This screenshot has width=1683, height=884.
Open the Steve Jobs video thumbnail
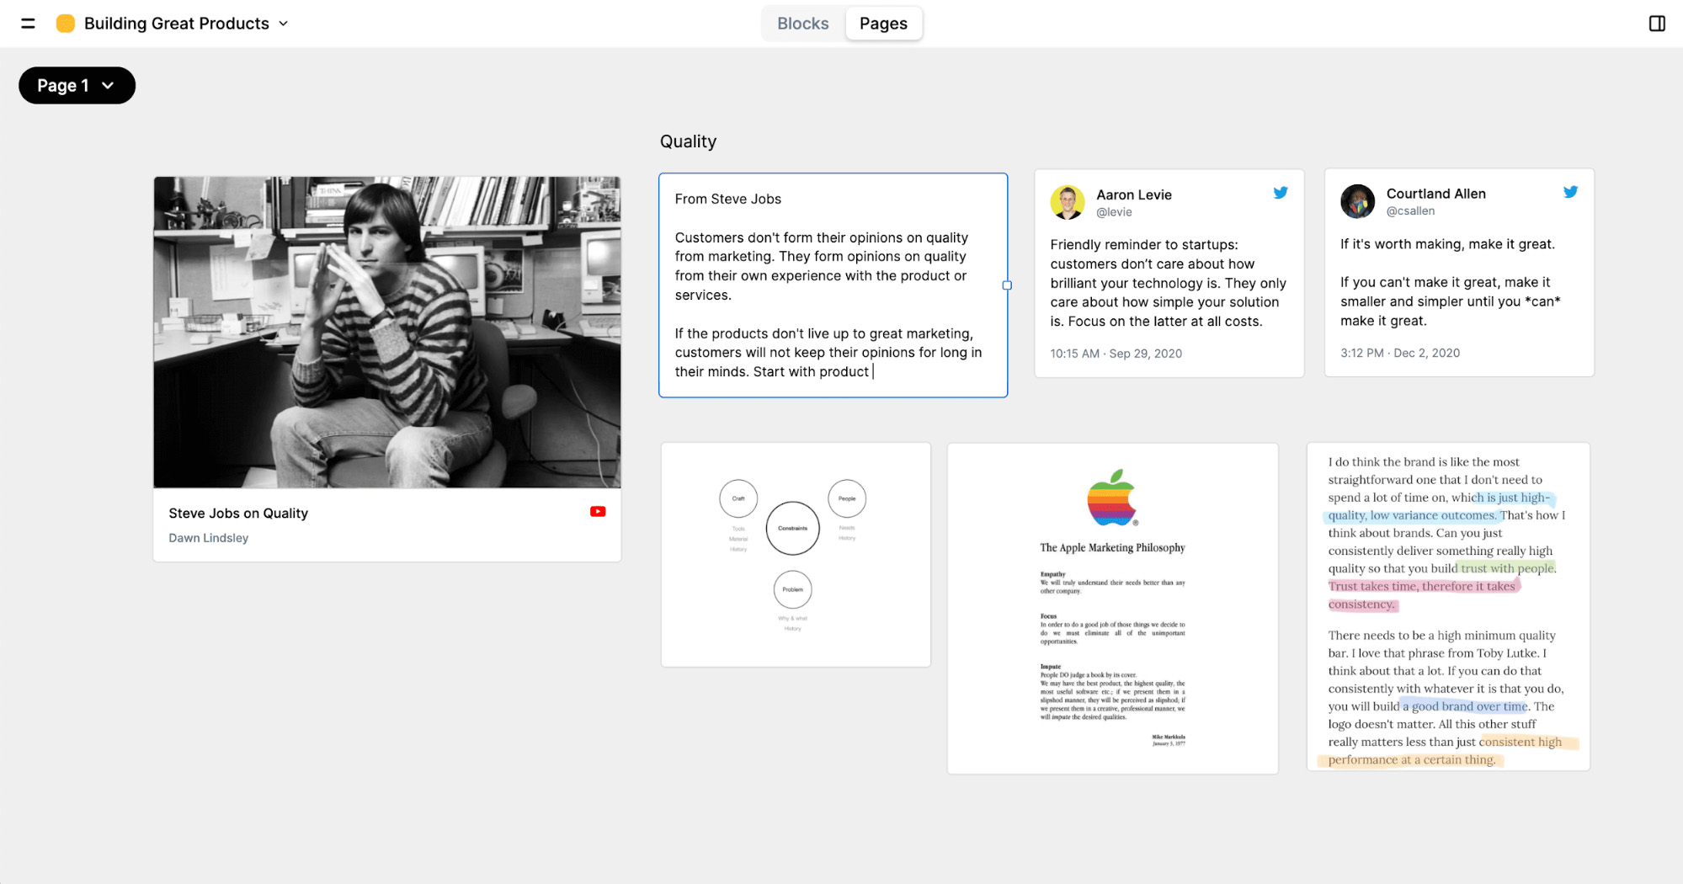(387, 332)
